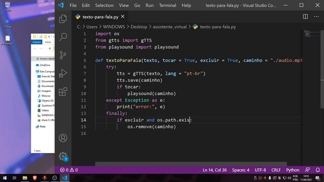Viewport: 324px width, 182px height.
Task: Select the assistente_ folder on the desktop
Action: (8, 40)
